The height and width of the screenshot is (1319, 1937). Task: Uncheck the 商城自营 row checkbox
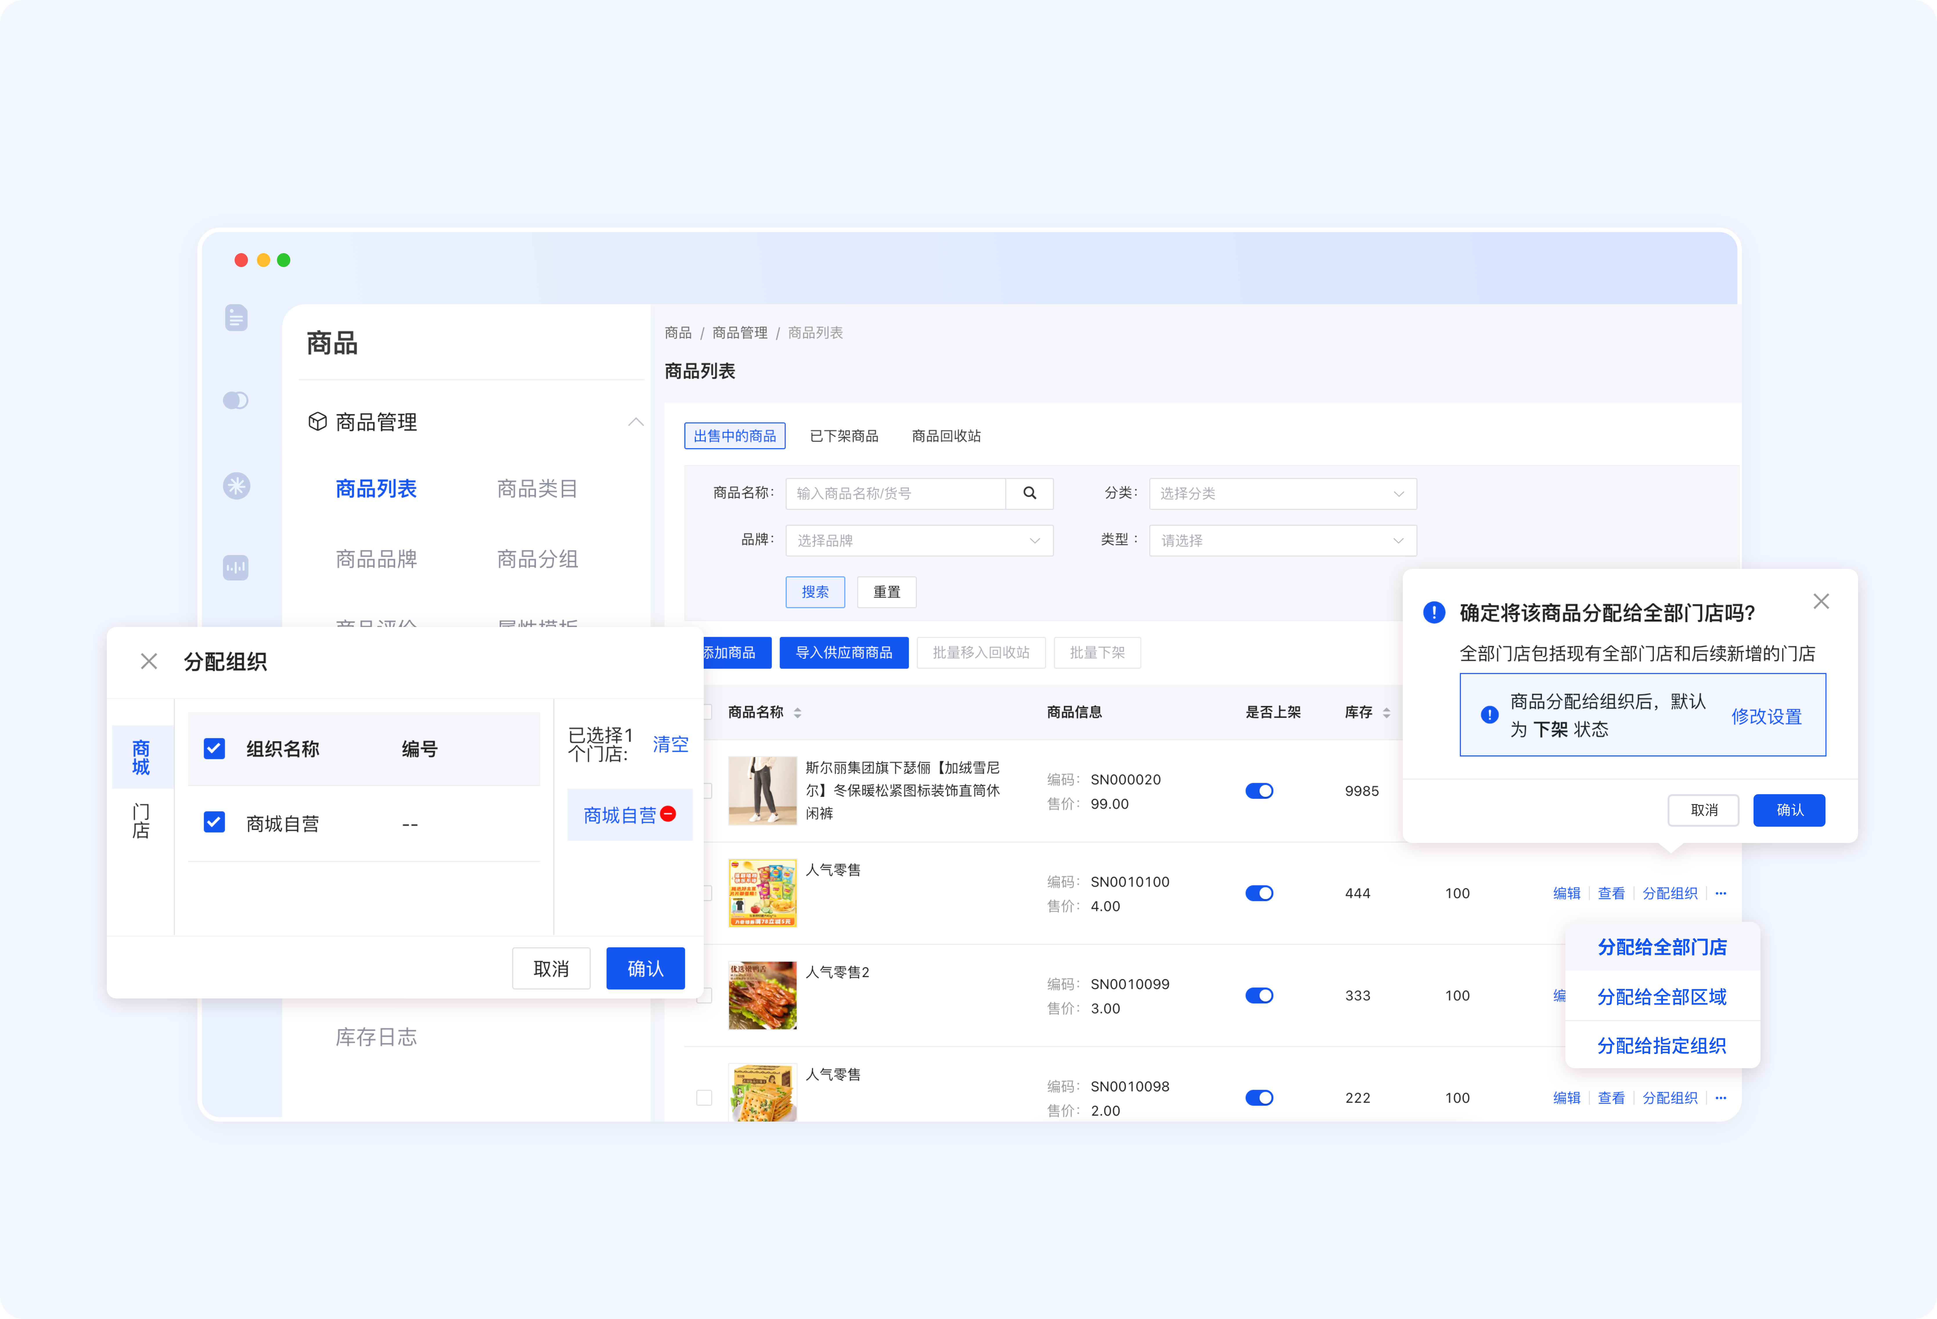[x=214, y=822]
